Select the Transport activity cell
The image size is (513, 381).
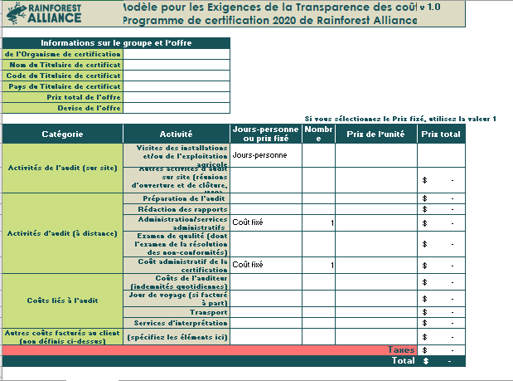pyautogui.click(x=176, y=312)
